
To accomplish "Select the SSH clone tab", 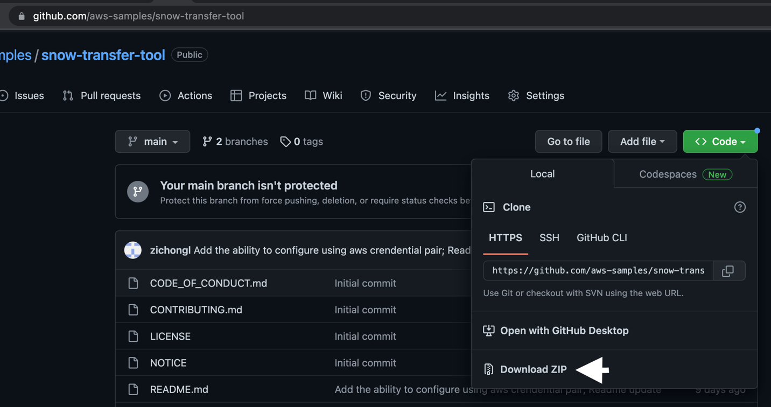I will (549, 237).
